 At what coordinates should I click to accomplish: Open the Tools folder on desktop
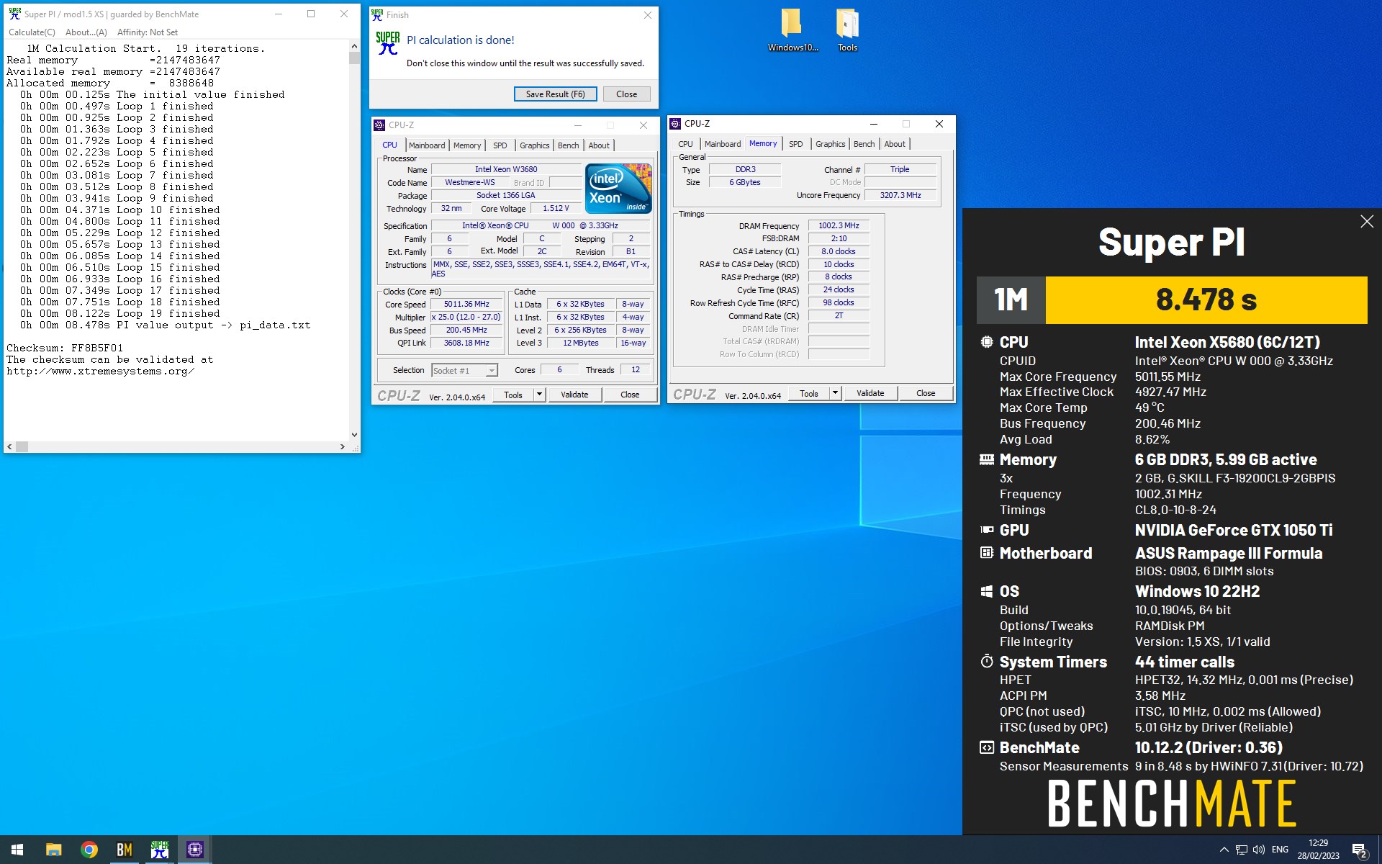tap(847, 30)
